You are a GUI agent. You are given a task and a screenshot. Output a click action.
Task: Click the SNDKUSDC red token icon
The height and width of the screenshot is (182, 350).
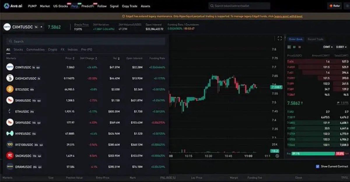tap(10, 156)
